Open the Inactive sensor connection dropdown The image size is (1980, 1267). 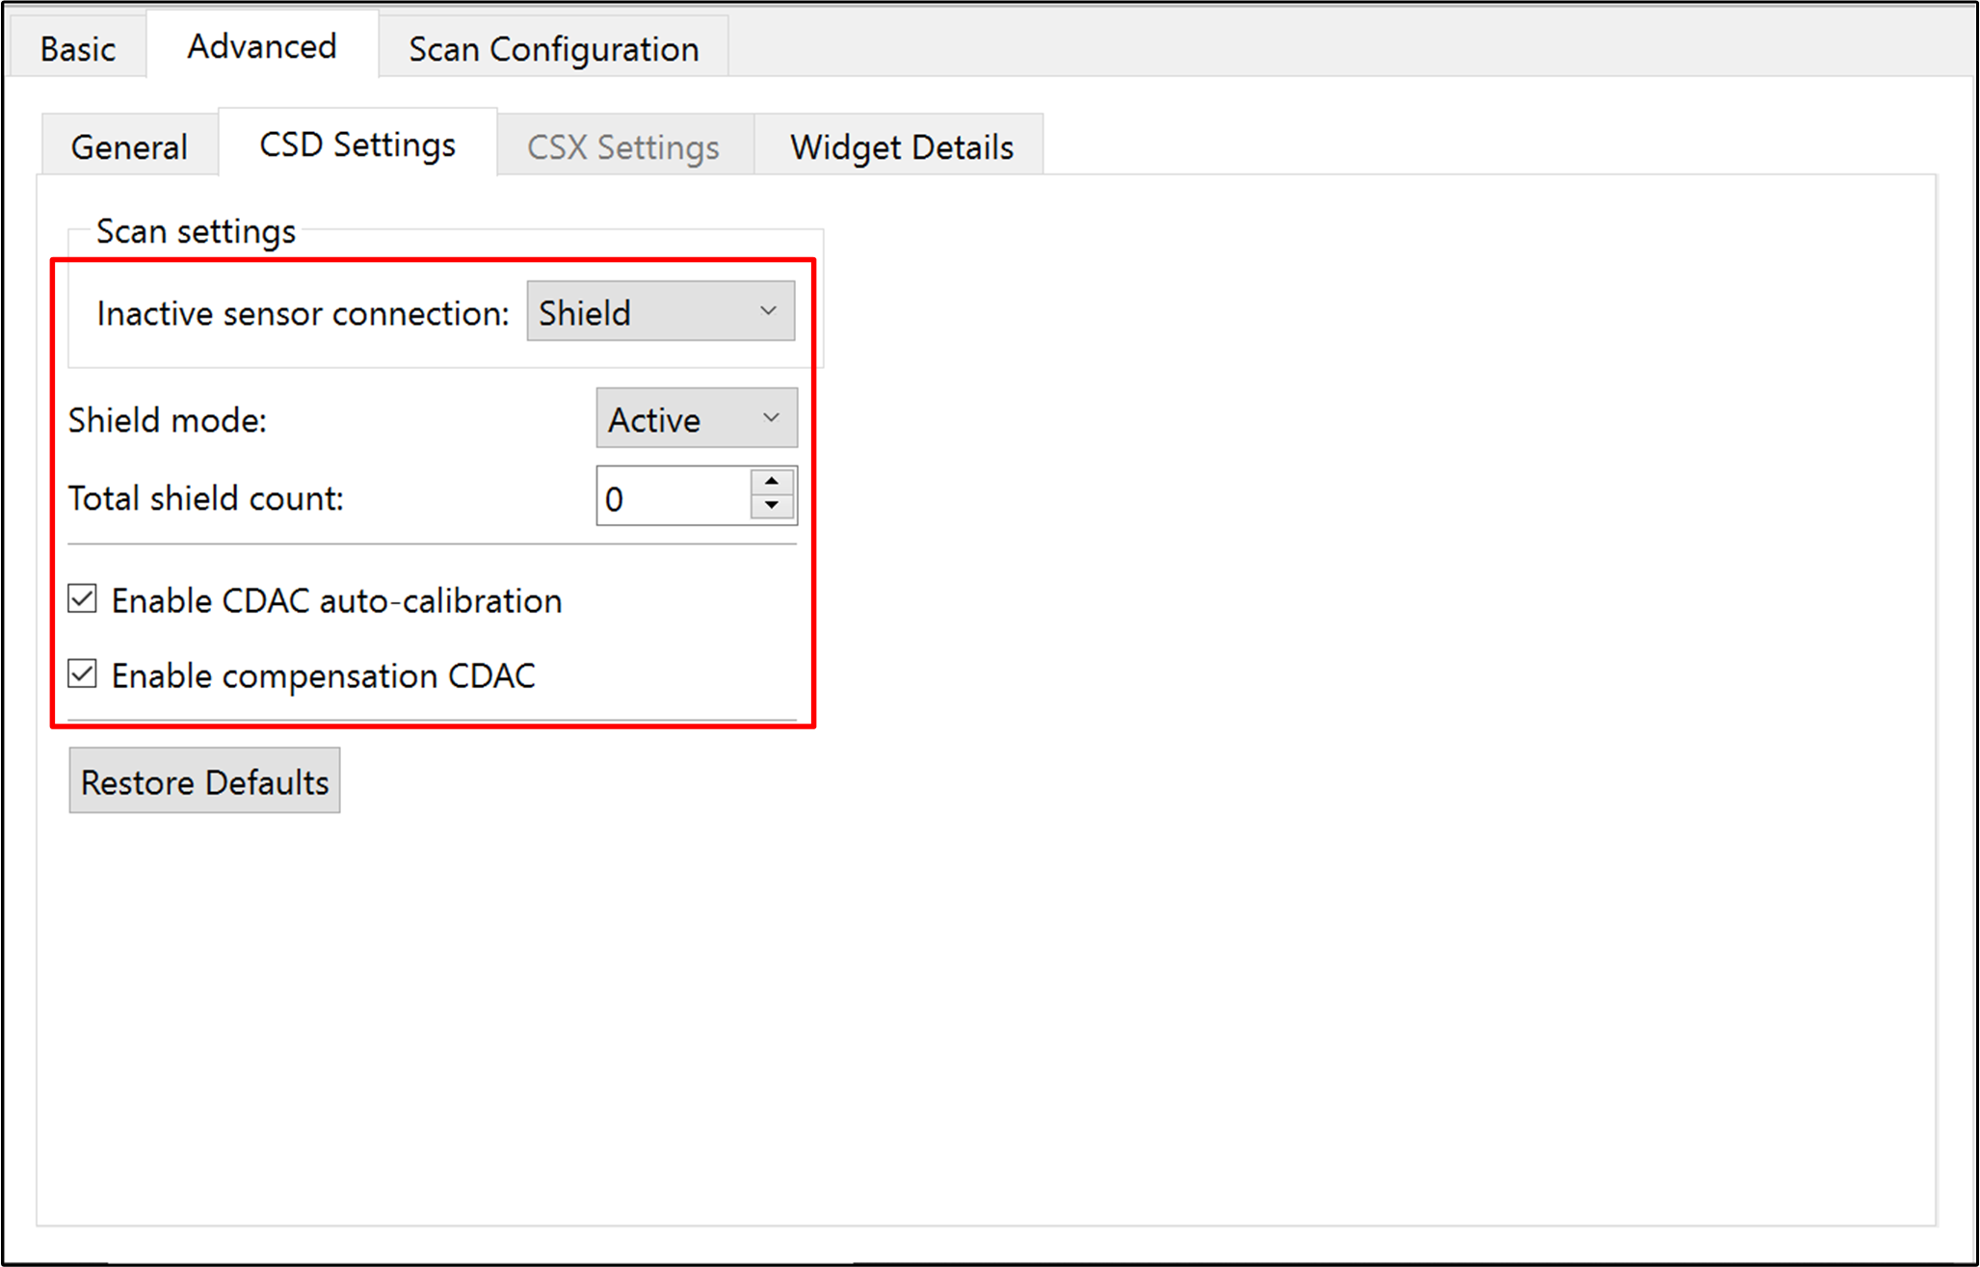click(x=661, y=311)
